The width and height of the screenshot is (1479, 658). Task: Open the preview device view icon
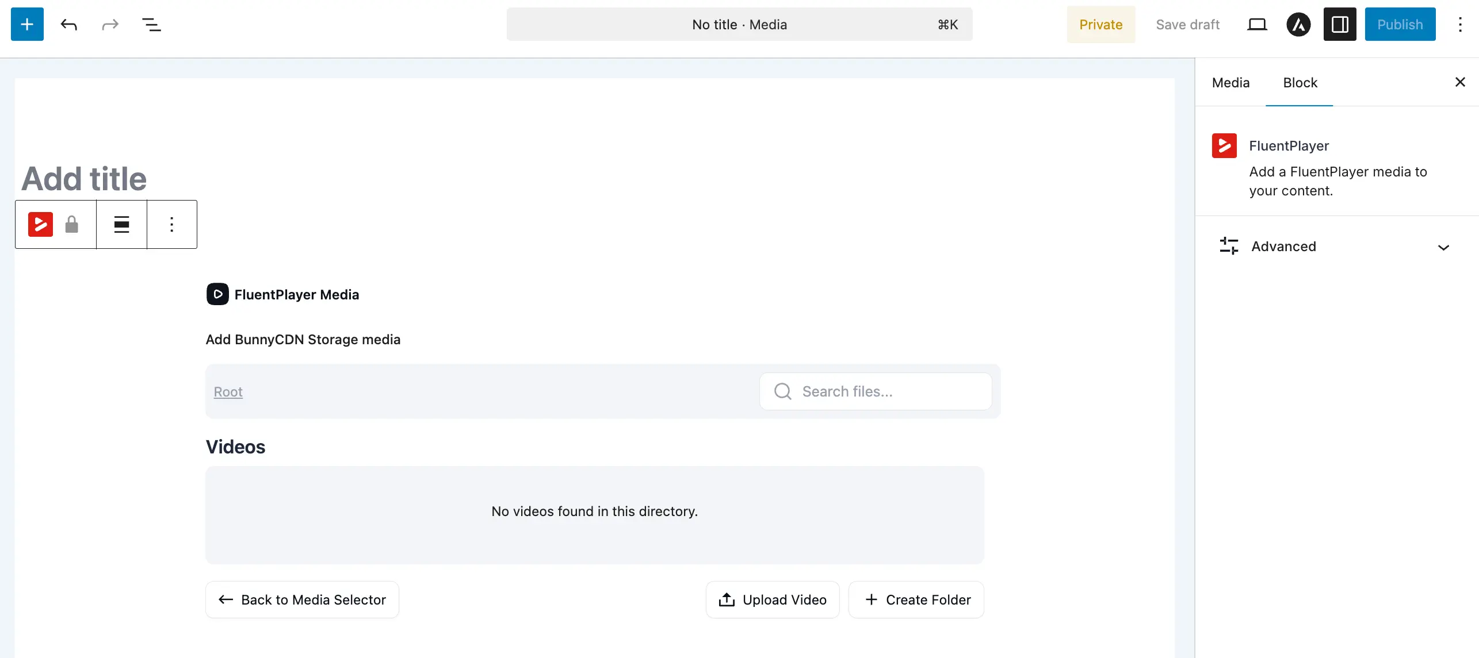[x=1257, y=24]
